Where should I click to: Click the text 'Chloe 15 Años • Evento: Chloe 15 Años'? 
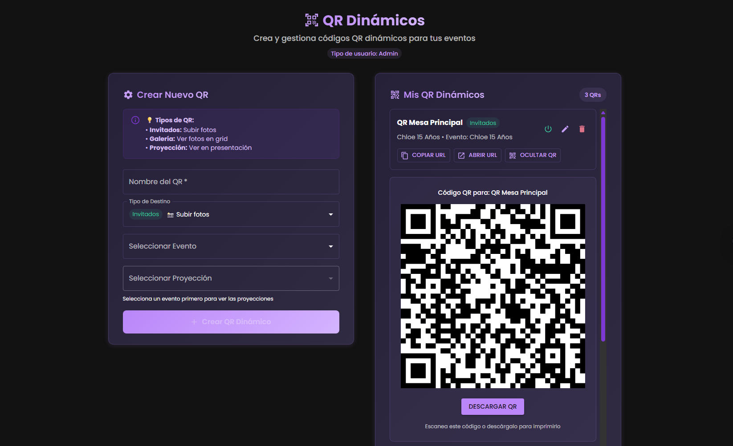[455, 137]
